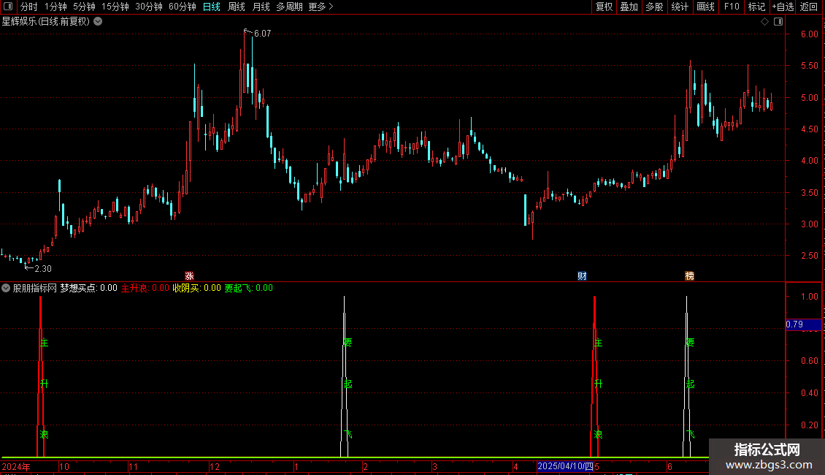Click the 标记 mark button
This screenshot has height=475, width=825.
point(756,7)
